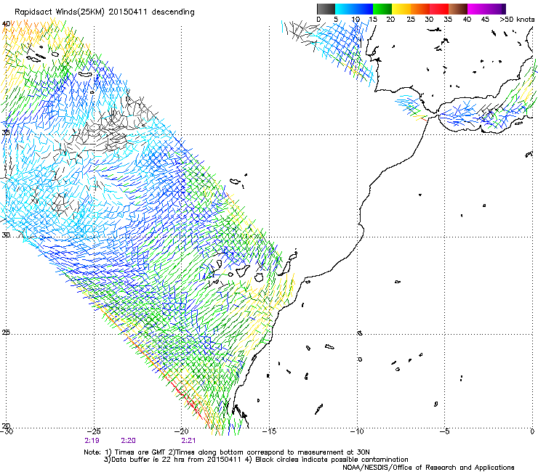Click the latitude label '35' on left axis

coord(6,132)
